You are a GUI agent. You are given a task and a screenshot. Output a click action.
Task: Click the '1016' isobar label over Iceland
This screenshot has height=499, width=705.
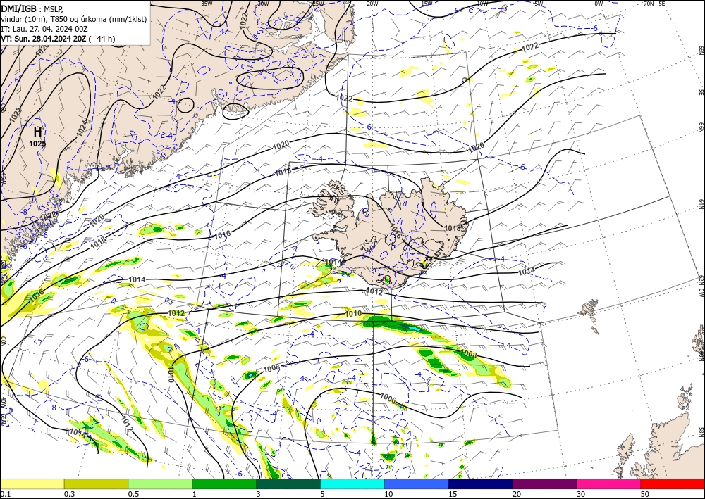[x=394, y=232]
